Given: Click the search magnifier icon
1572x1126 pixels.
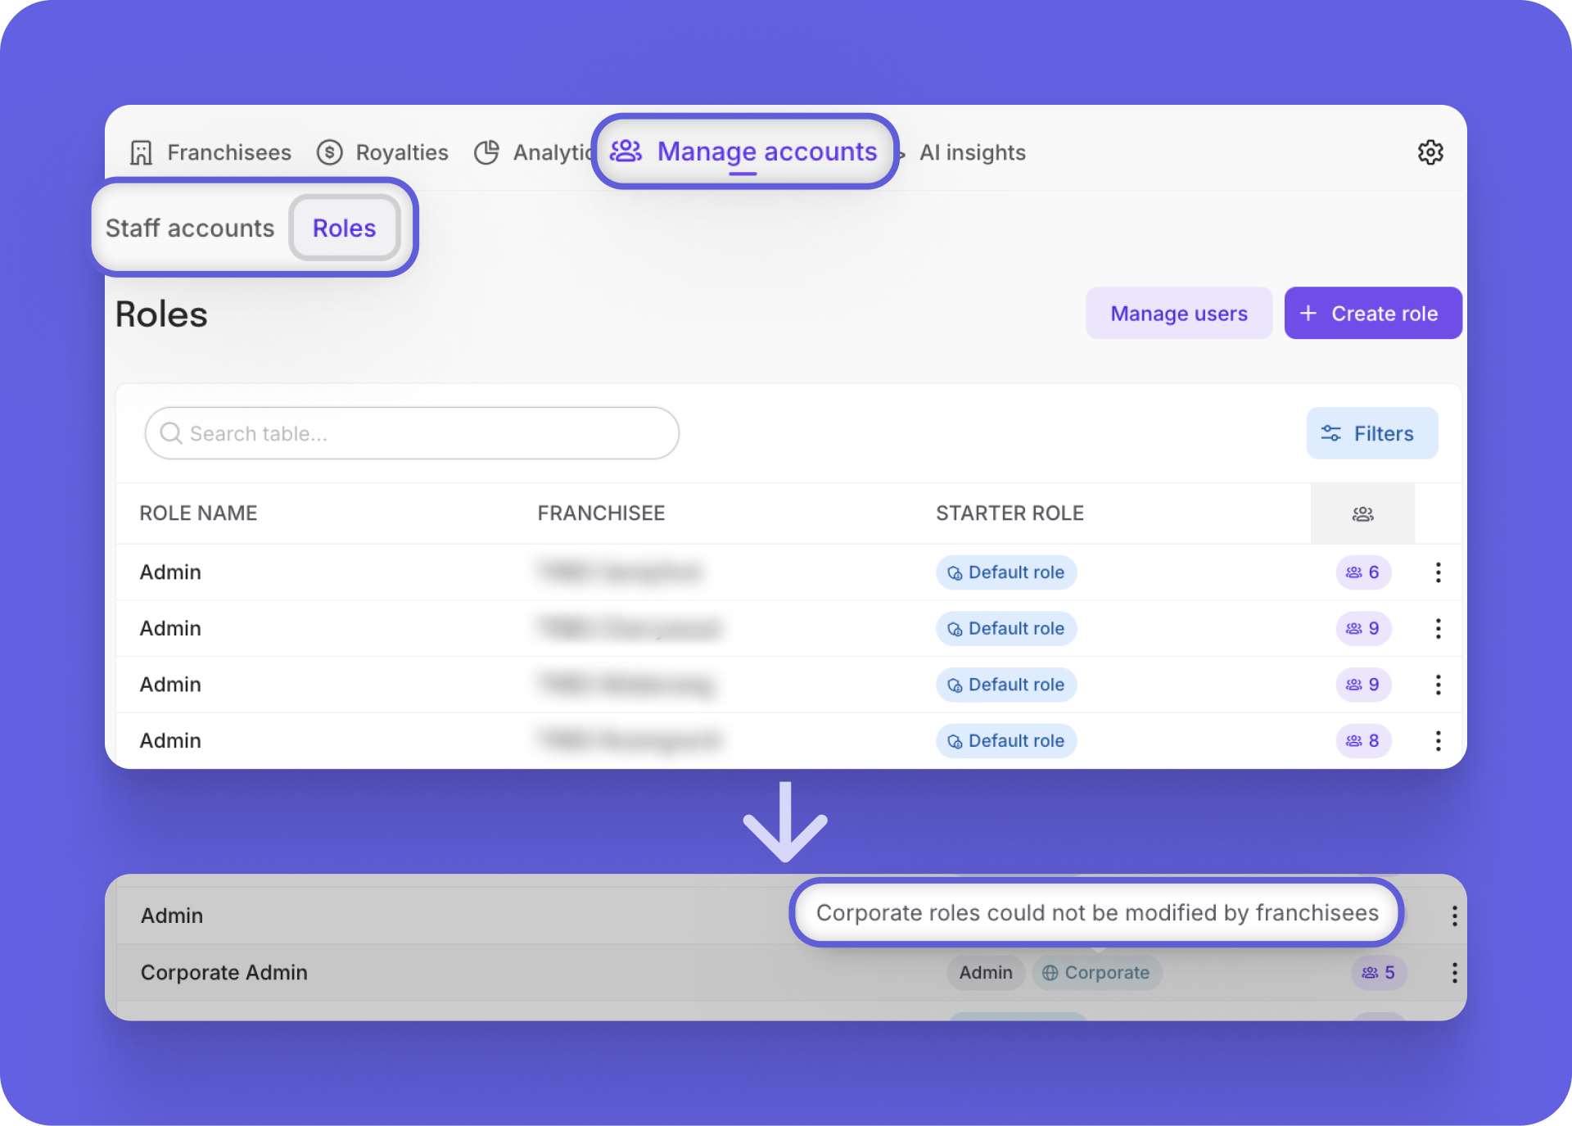Looking at the screenshot, I should click(171, 433).
